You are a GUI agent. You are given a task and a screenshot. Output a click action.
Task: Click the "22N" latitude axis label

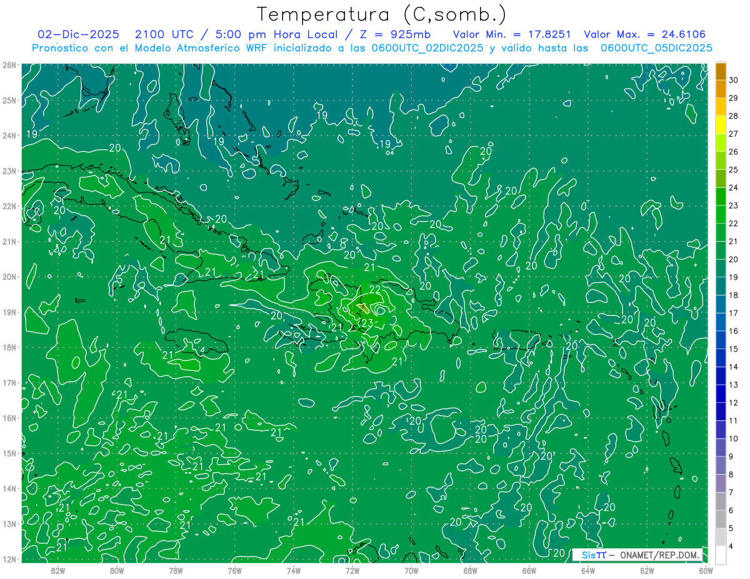coord(9,206)
